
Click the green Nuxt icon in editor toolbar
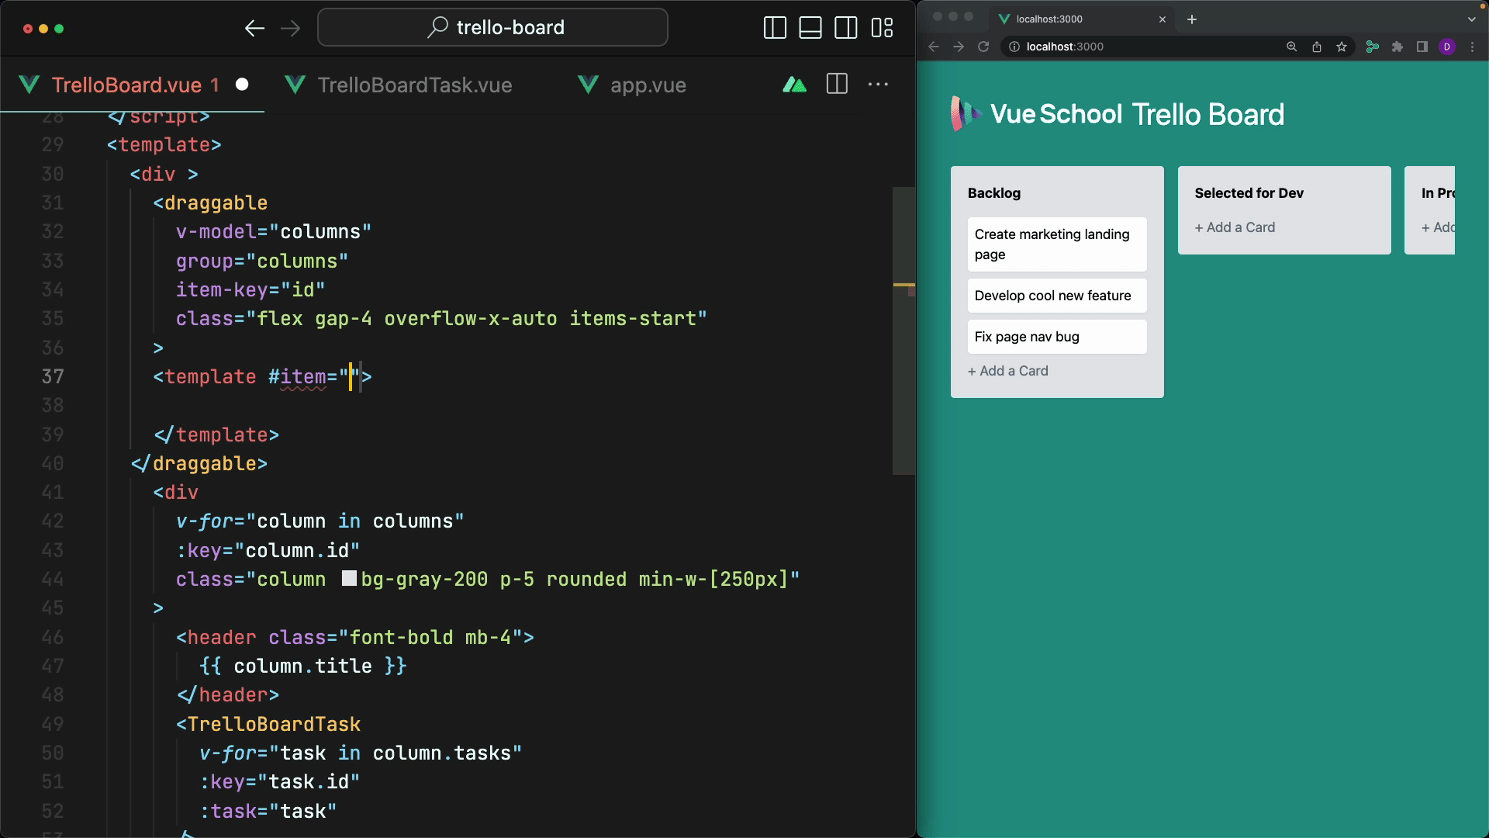coord(794,85)
